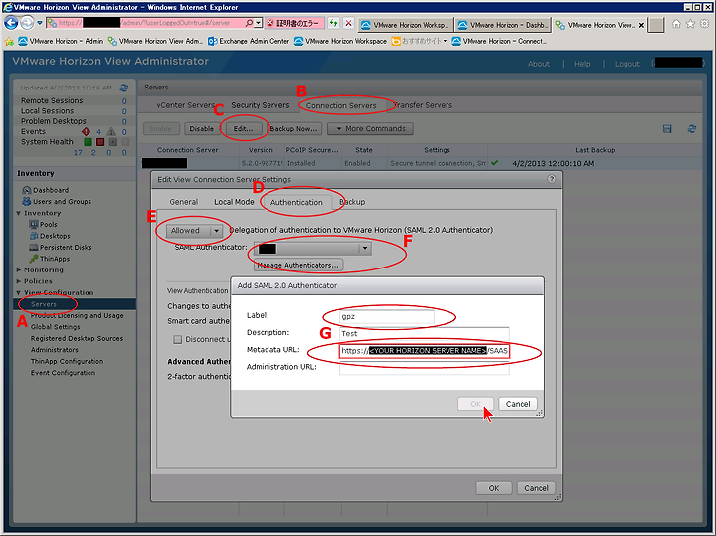
Task: Click OK in Edit View Connection Server Settings
Action: click(494, 488)
